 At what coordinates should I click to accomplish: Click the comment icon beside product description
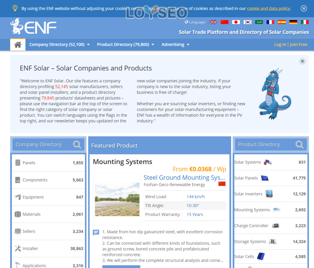[x=96, y=233]
